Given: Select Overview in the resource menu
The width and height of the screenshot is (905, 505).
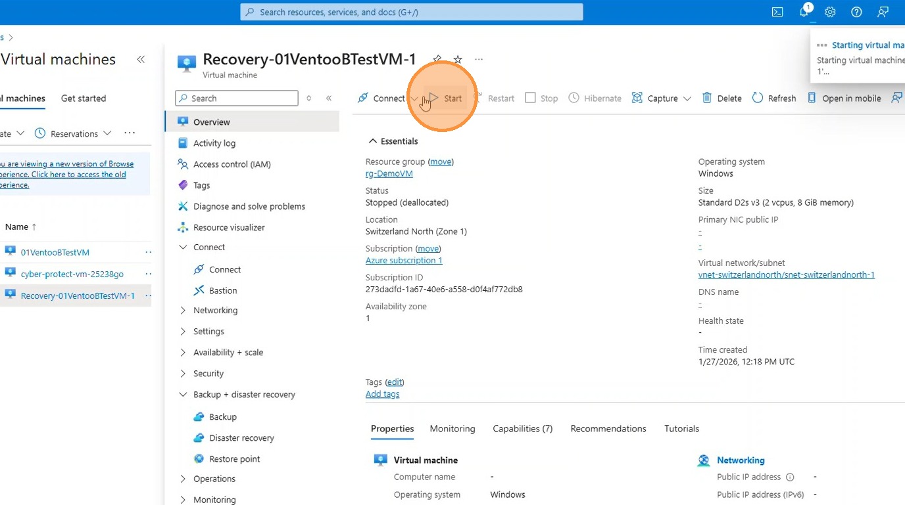Looking at the screenshot, I should point(252,121).
